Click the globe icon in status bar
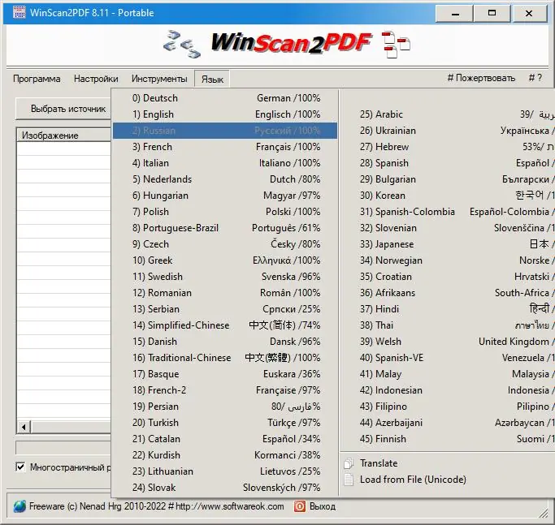555x525 pixels. pos(20,506)
